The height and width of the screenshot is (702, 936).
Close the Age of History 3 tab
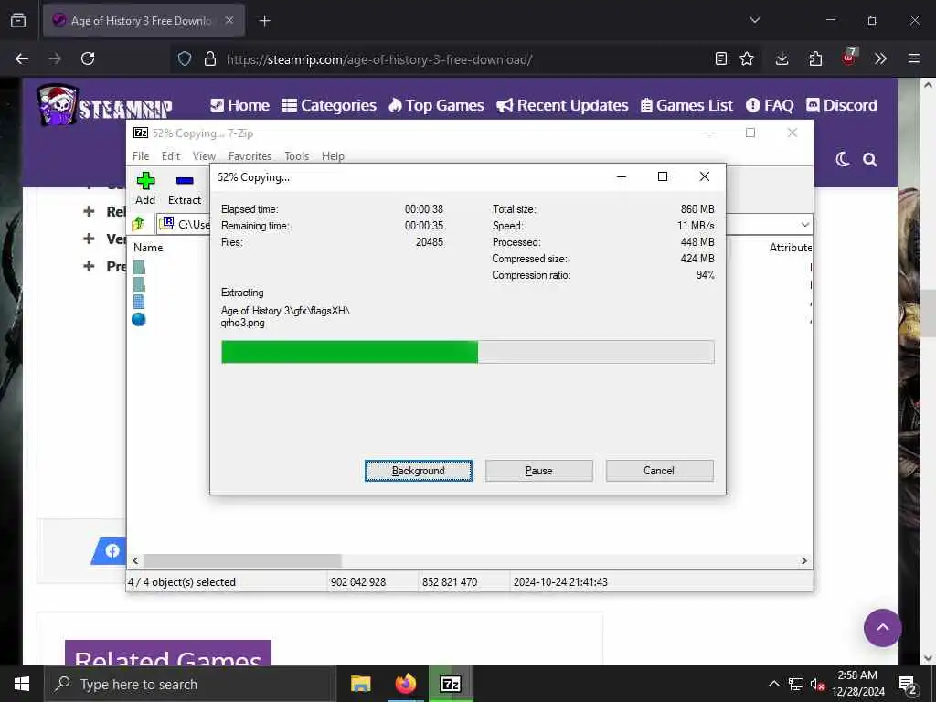pyautogui.click(x=229, y=20)
